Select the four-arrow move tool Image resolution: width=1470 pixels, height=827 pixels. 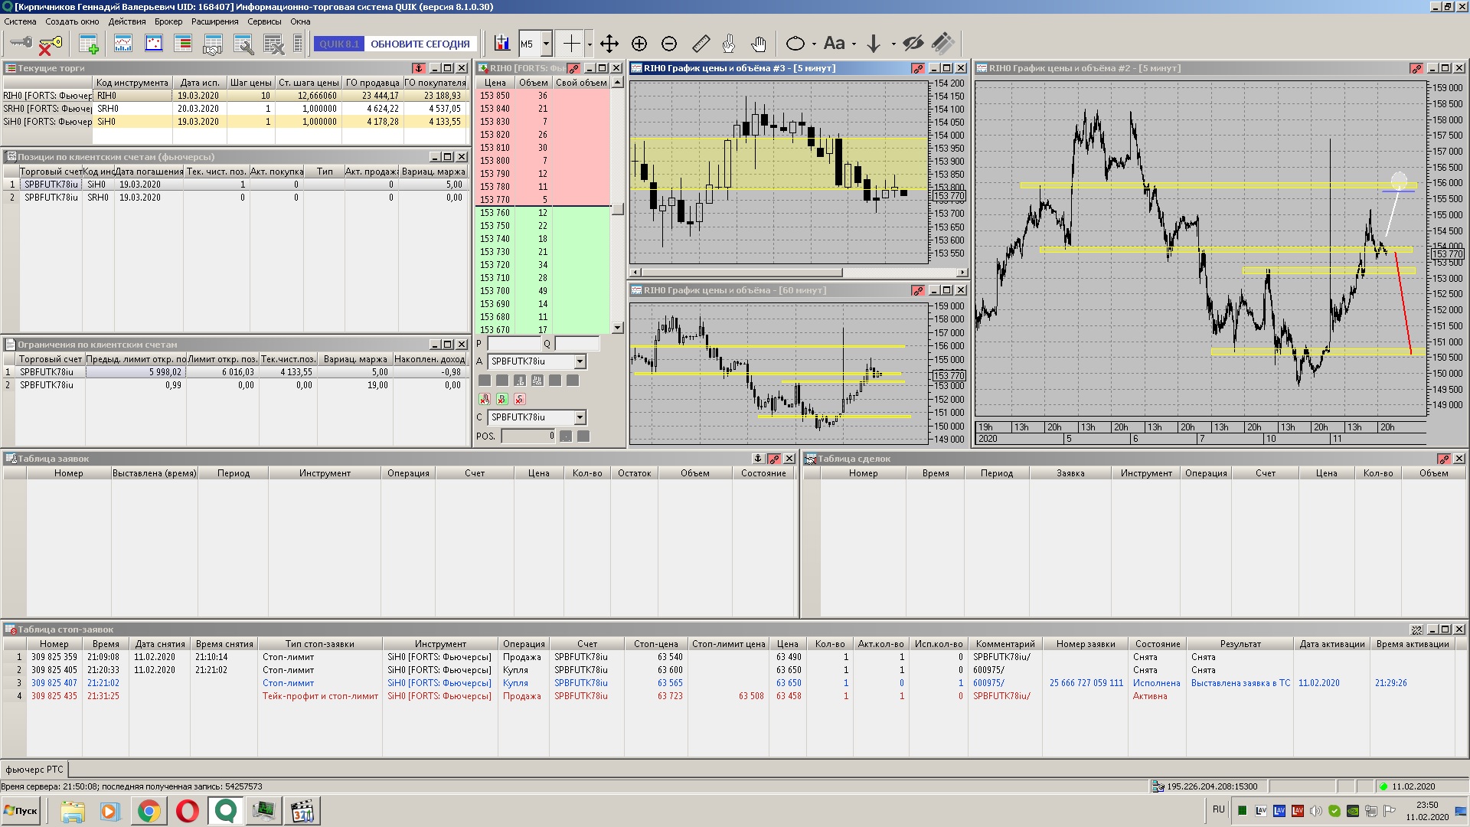pos(609,44)
